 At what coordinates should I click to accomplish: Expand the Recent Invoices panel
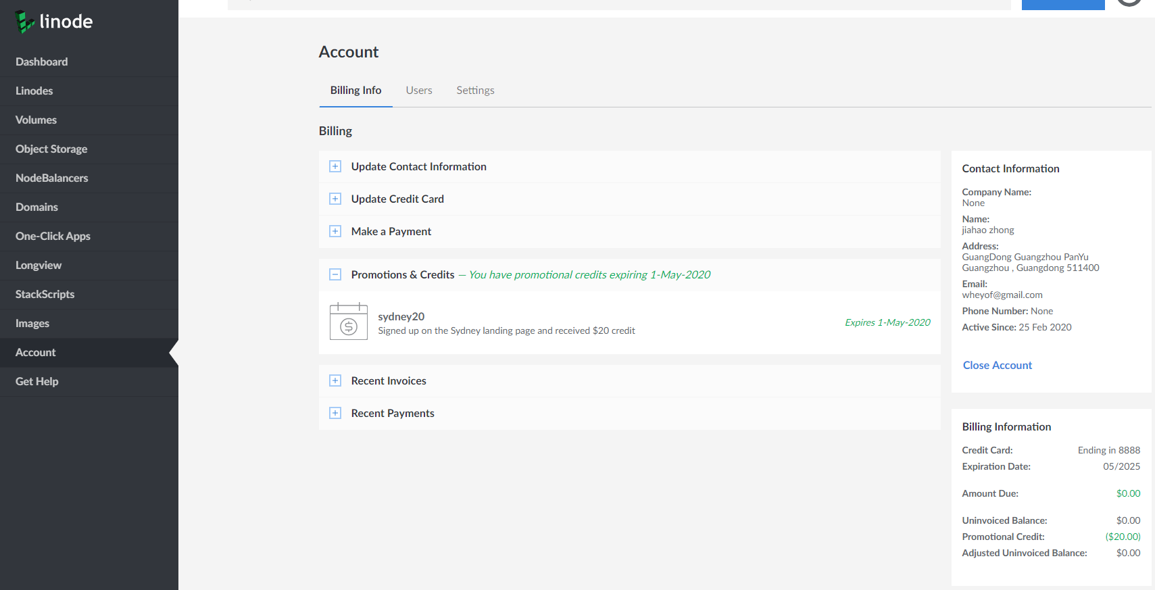(389, 380)
